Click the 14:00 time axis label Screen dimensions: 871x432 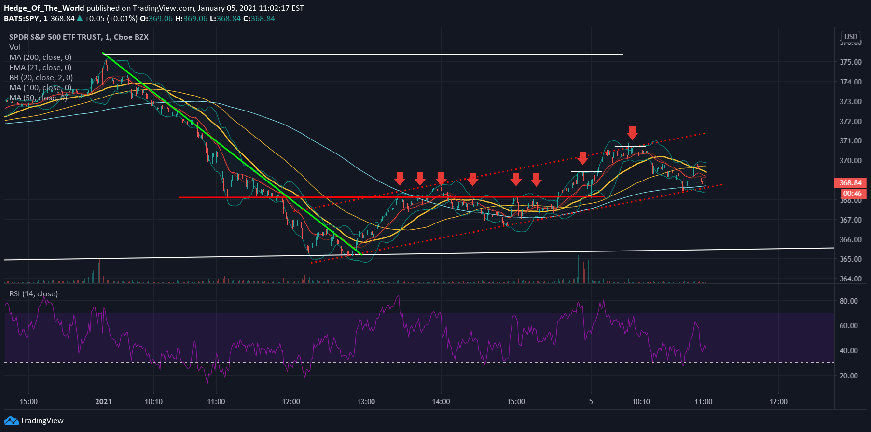click(x=441, y=401)
